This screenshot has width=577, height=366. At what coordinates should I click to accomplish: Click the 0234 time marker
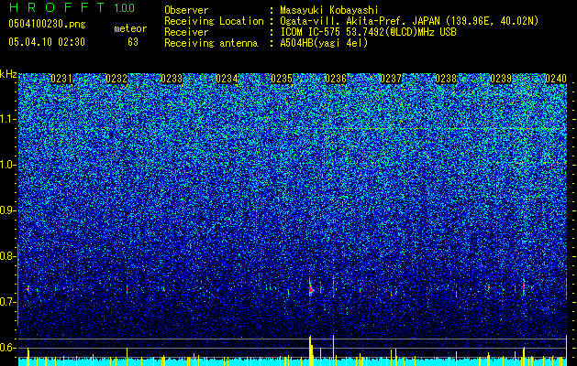click(227, 79)
